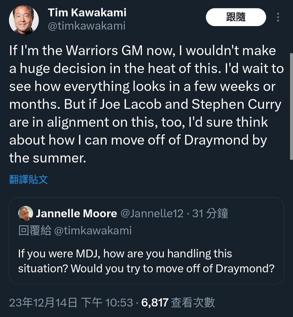Follow Tim Kawakami with the 跟隨 button

(236, 17)
